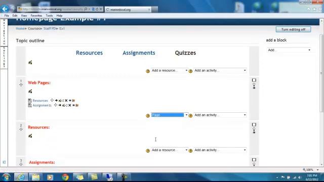Open the Resources section Add an activity dropdown
Image resolution: width=324 pixels, height=182 pixels.
click(220, 150)
